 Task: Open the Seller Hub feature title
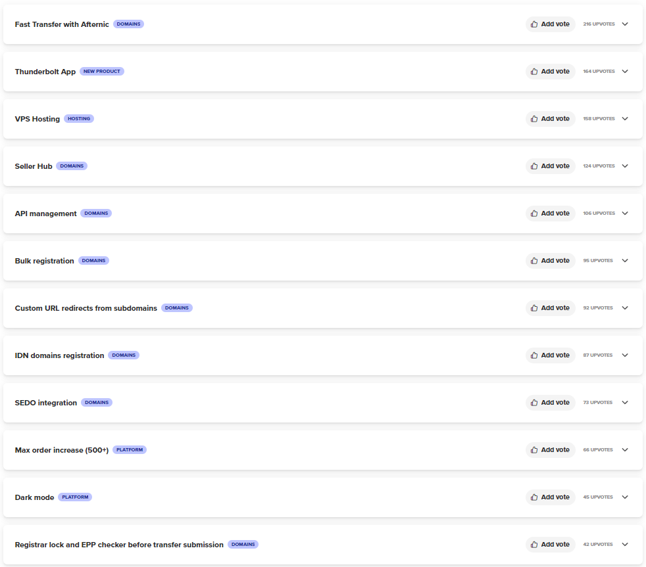coord(34,166)
